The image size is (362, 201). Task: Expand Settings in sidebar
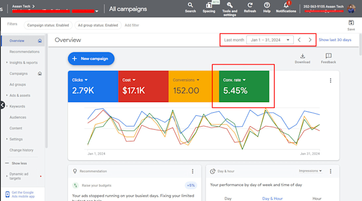[x=7, y=139]
